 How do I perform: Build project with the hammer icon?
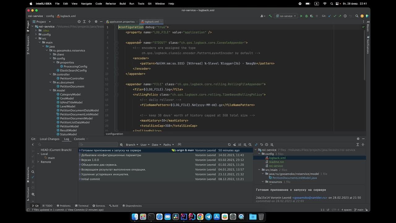(270, 16)
